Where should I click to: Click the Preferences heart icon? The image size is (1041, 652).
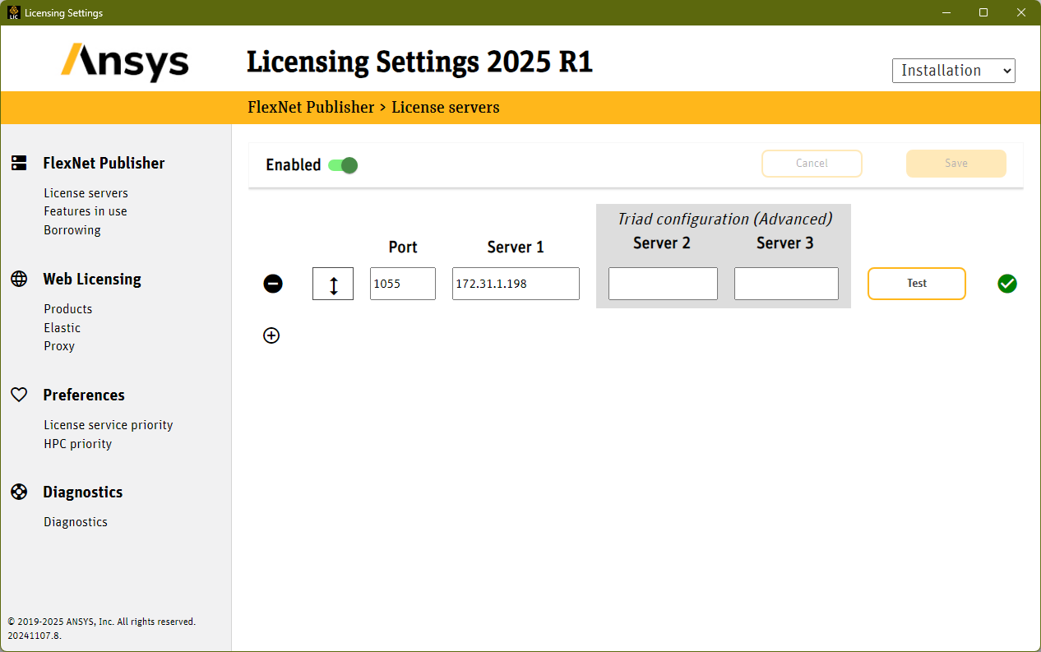click(19, 395)
